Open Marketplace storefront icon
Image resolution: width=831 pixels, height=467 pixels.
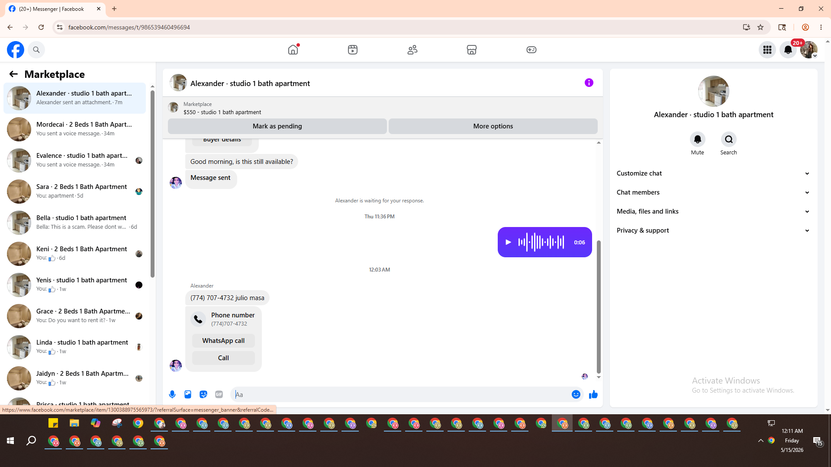472,50
